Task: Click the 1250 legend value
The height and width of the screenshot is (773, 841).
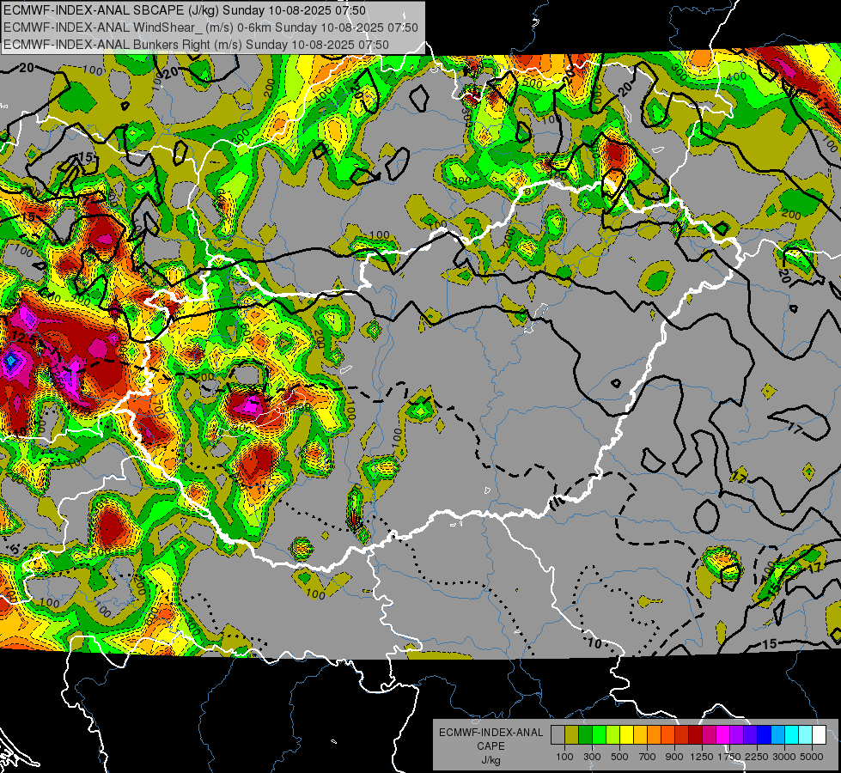Action: (x=702, y=757)
